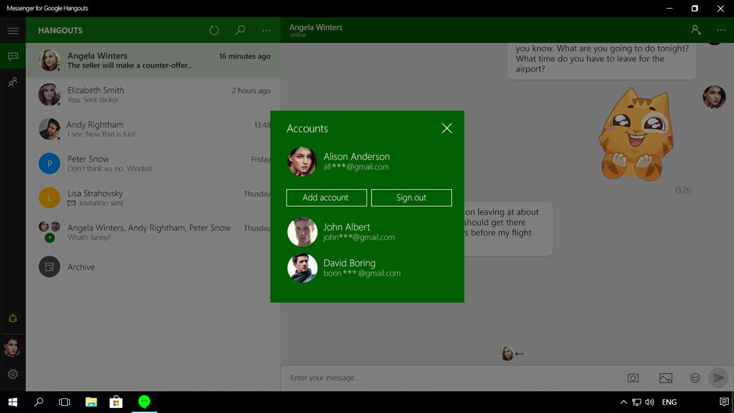
Task: Open the hamburger navigation menu
Action: point(13,31)
